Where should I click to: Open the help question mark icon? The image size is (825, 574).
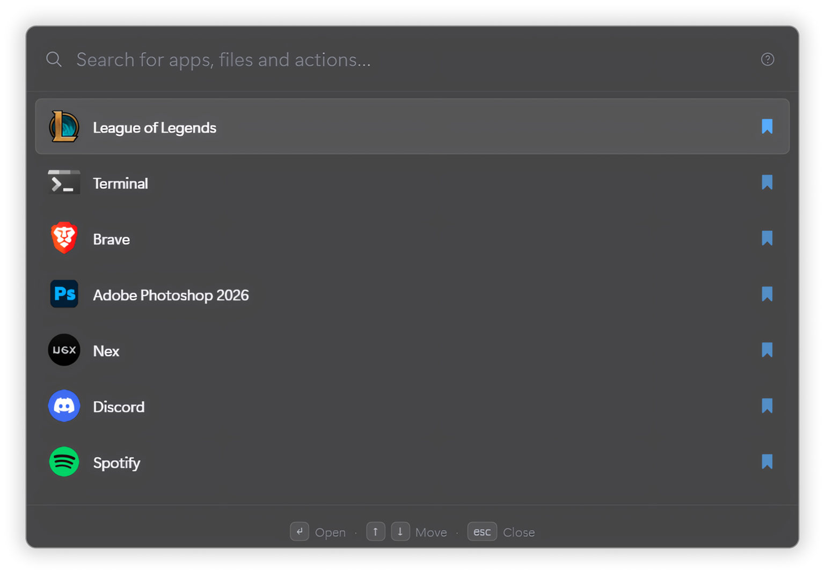[x=768, y=59]
